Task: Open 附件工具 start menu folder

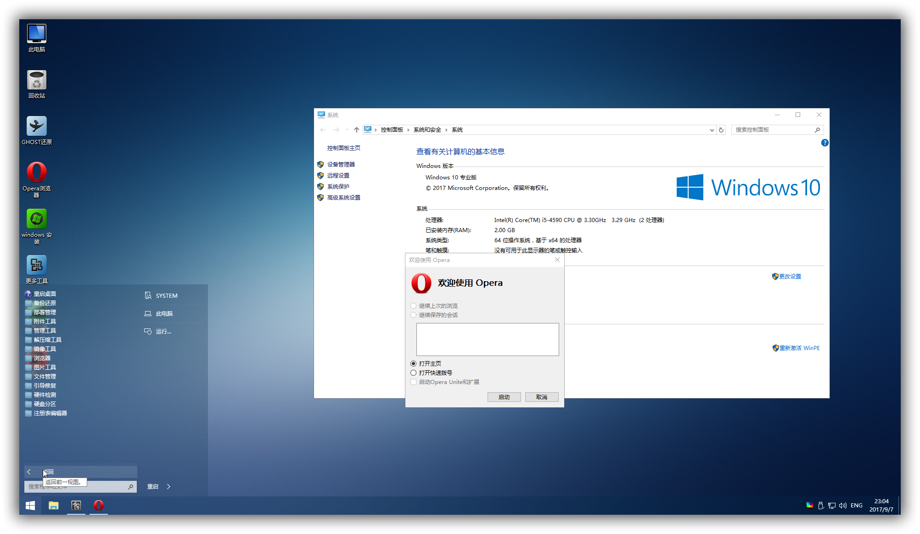Action: [41, 321]
